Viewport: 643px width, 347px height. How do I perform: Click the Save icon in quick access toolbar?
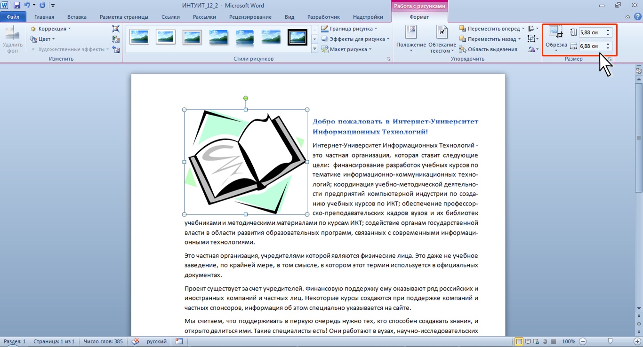coord(17,6)
